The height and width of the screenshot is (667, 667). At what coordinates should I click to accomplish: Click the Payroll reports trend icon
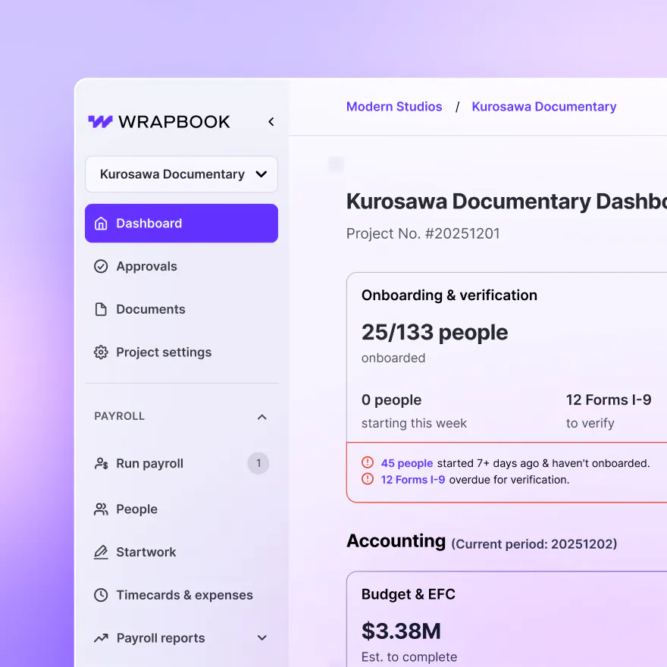(101, 638)
